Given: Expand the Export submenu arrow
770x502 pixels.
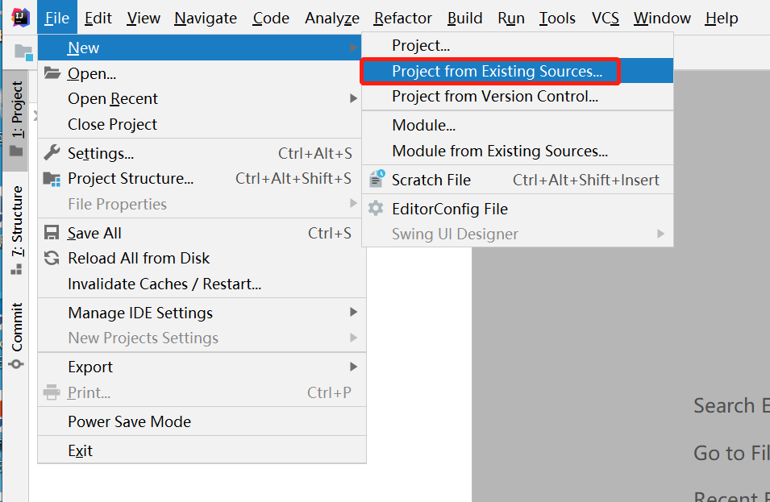Looking at the screenshot, I should pos(353,367).
